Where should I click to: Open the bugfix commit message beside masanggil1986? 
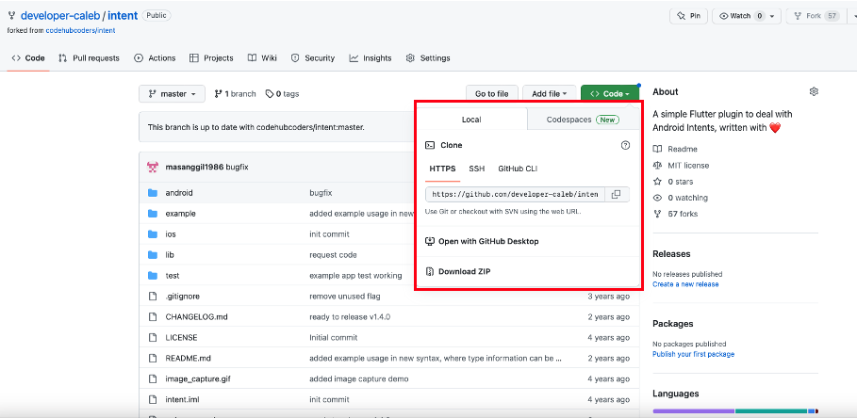tap(238, 167)
